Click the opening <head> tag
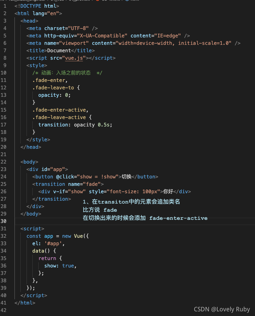The width and height of the screenshot is (255, 316). [29, 21]
